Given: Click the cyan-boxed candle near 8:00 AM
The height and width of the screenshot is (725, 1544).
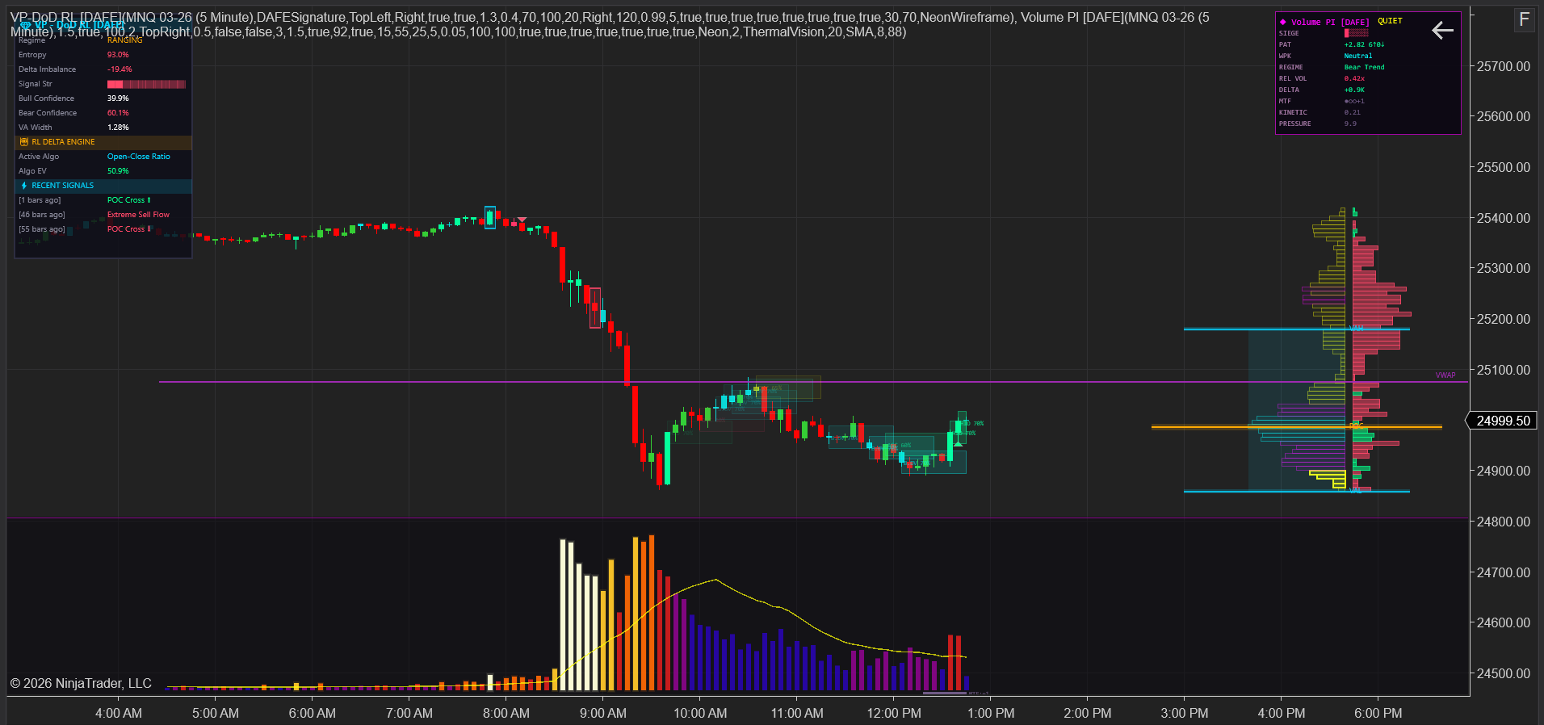Looking at the screenshot, I should pyautogui.click(x=490, y=218).
